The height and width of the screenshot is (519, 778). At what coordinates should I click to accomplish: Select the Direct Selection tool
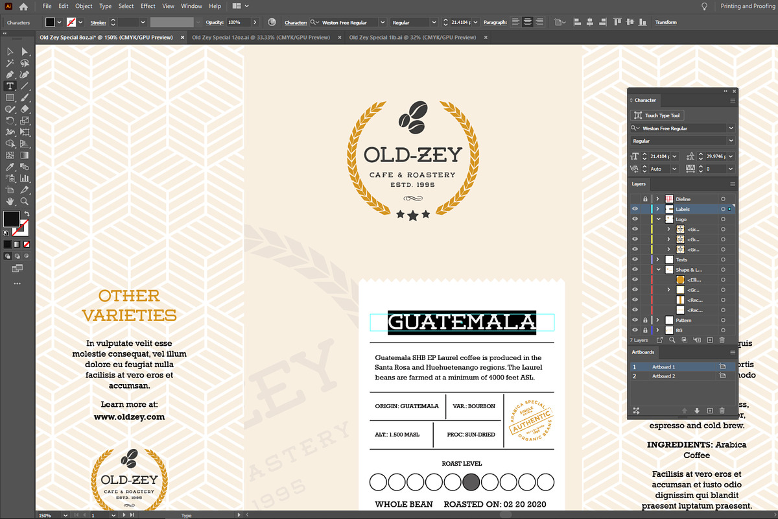pos(25,52)
